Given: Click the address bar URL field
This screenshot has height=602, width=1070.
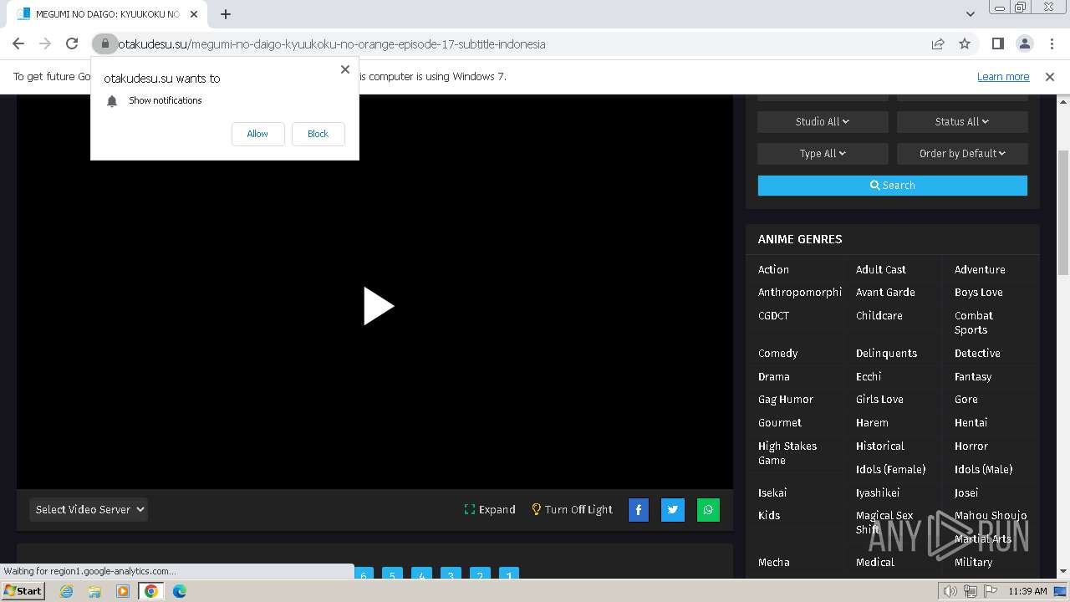Looking at the screenshot, I should point(518,43).
